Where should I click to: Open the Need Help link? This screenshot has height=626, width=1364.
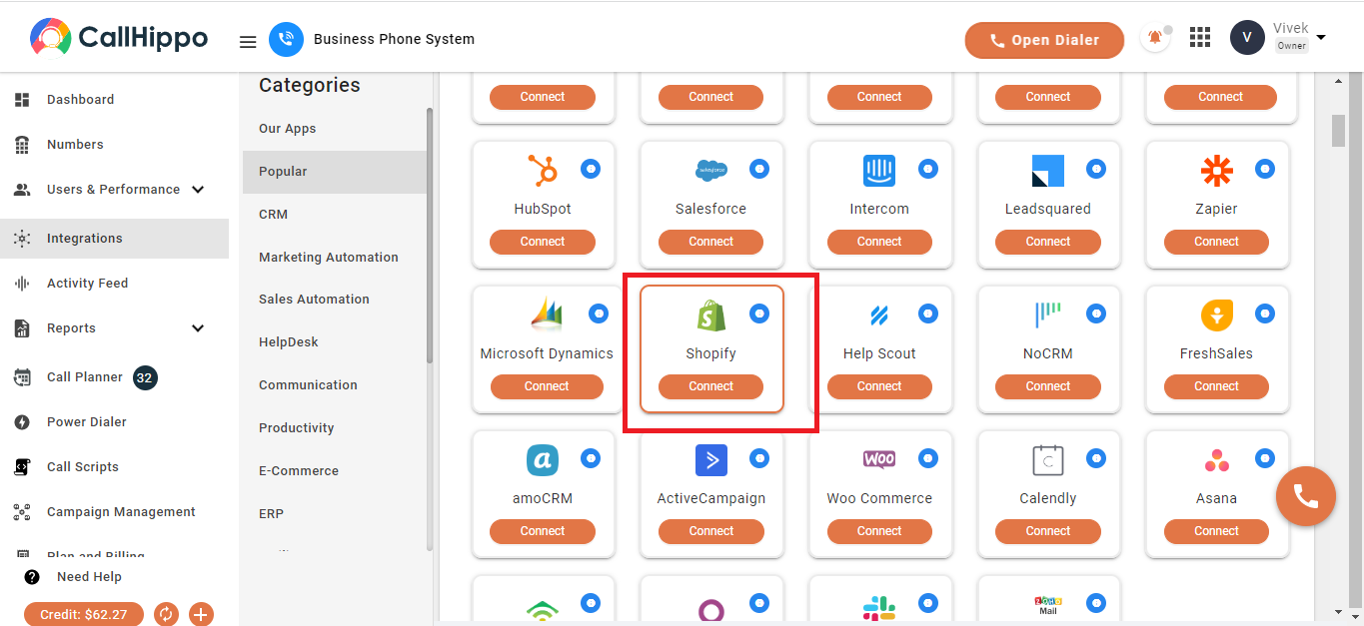coord(74,577)
